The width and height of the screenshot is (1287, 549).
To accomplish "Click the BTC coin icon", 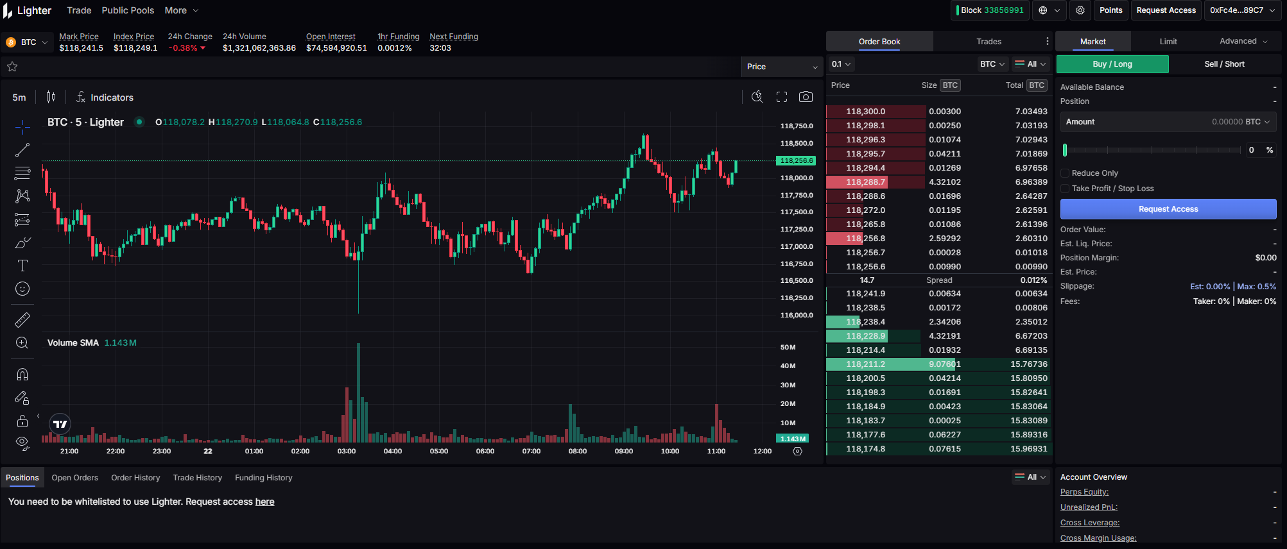I will point(11,42).
